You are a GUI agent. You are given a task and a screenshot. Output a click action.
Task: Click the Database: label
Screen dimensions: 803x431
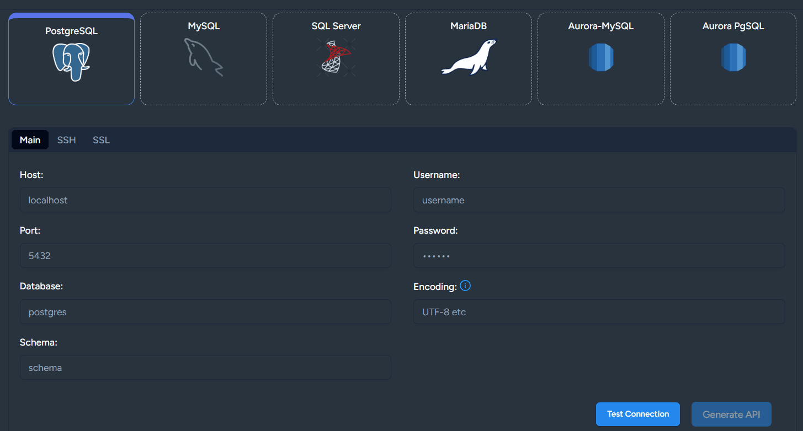point(41,287)
